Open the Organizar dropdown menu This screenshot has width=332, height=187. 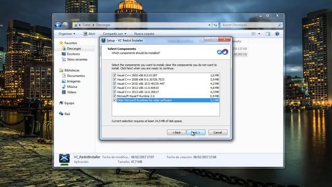point(67,34)
